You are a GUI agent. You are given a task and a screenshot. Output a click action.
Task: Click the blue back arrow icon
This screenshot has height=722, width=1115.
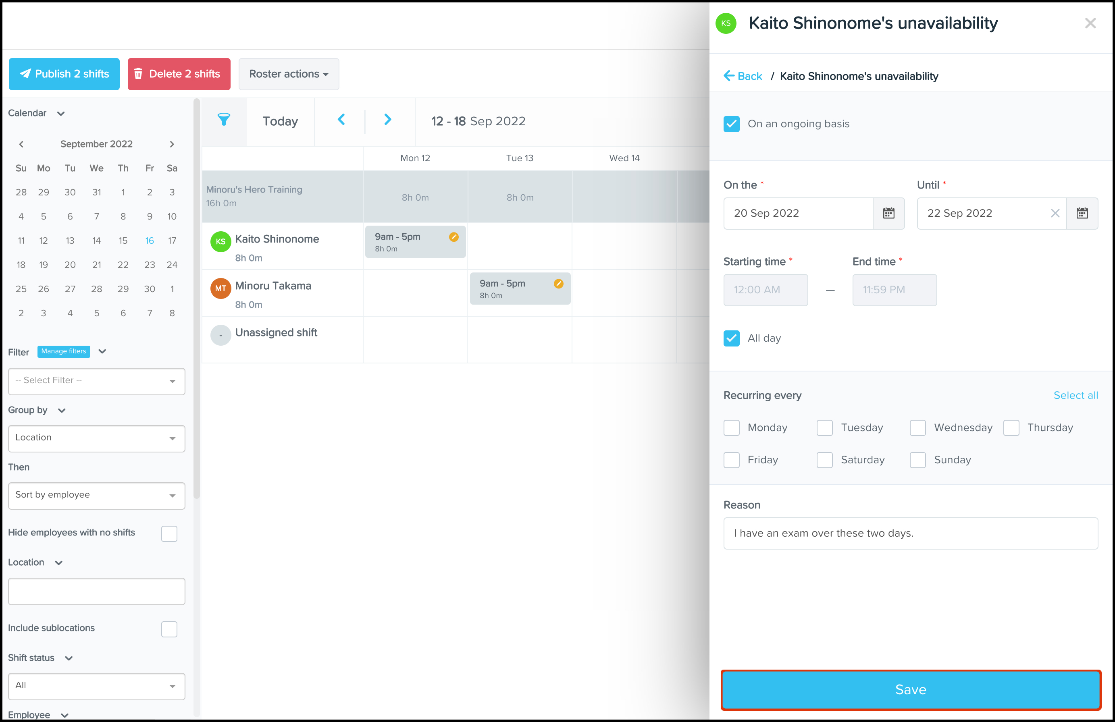click(x=728, y=76)
